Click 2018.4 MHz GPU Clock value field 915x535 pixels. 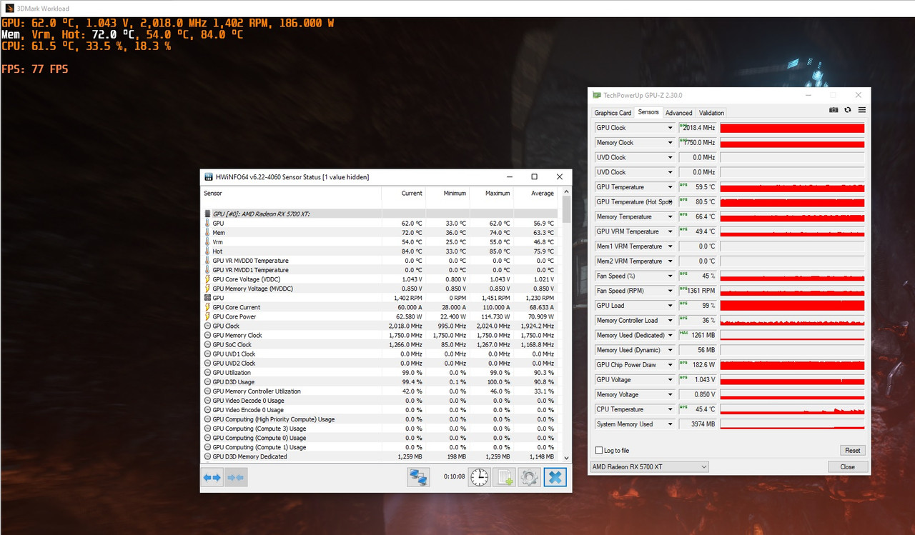click(x=697, y=128)
